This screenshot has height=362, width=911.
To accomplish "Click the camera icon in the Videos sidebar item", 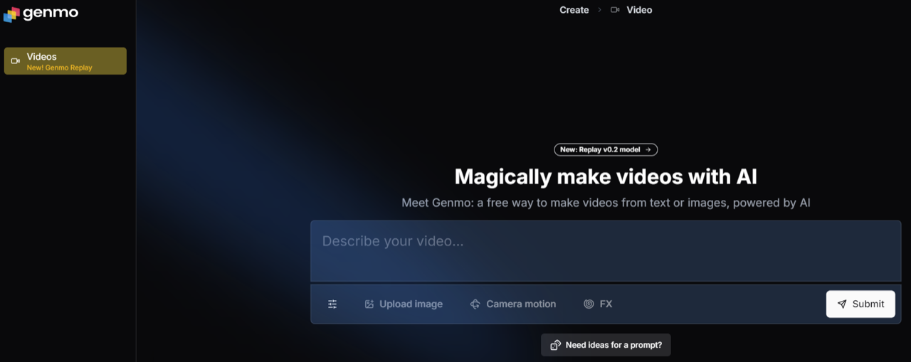I will (16, 61).
